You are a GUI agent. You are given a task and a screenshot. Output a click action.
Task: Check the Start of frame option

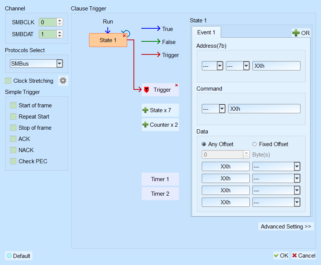click(13, 105)
